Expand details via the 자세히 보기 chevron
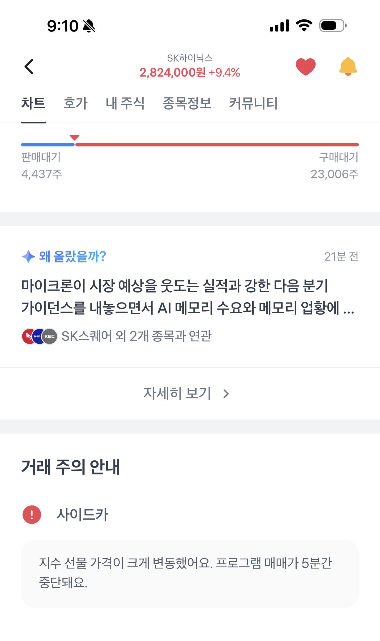Viewport: 380px width, 641px height. tap(226, 394)
